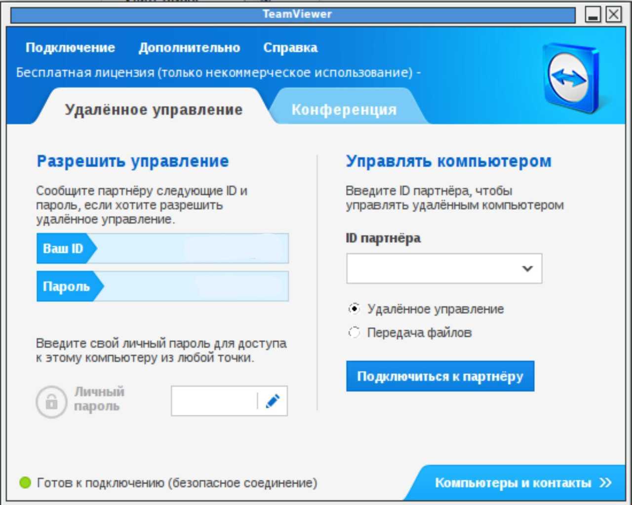Click the Разрешить управление heading
Viewport: 632px width, 505px height.
(133, 161)
